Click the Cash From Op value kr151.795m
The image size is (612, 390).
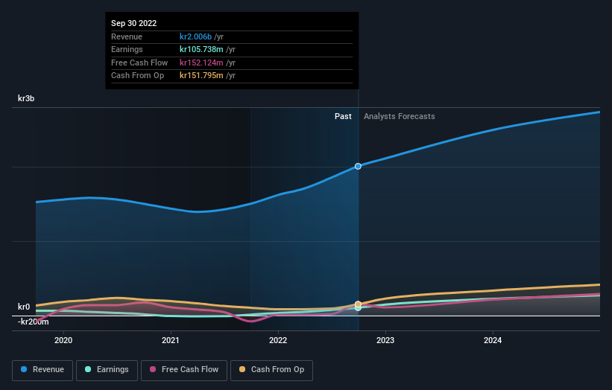tap(201, 76)
